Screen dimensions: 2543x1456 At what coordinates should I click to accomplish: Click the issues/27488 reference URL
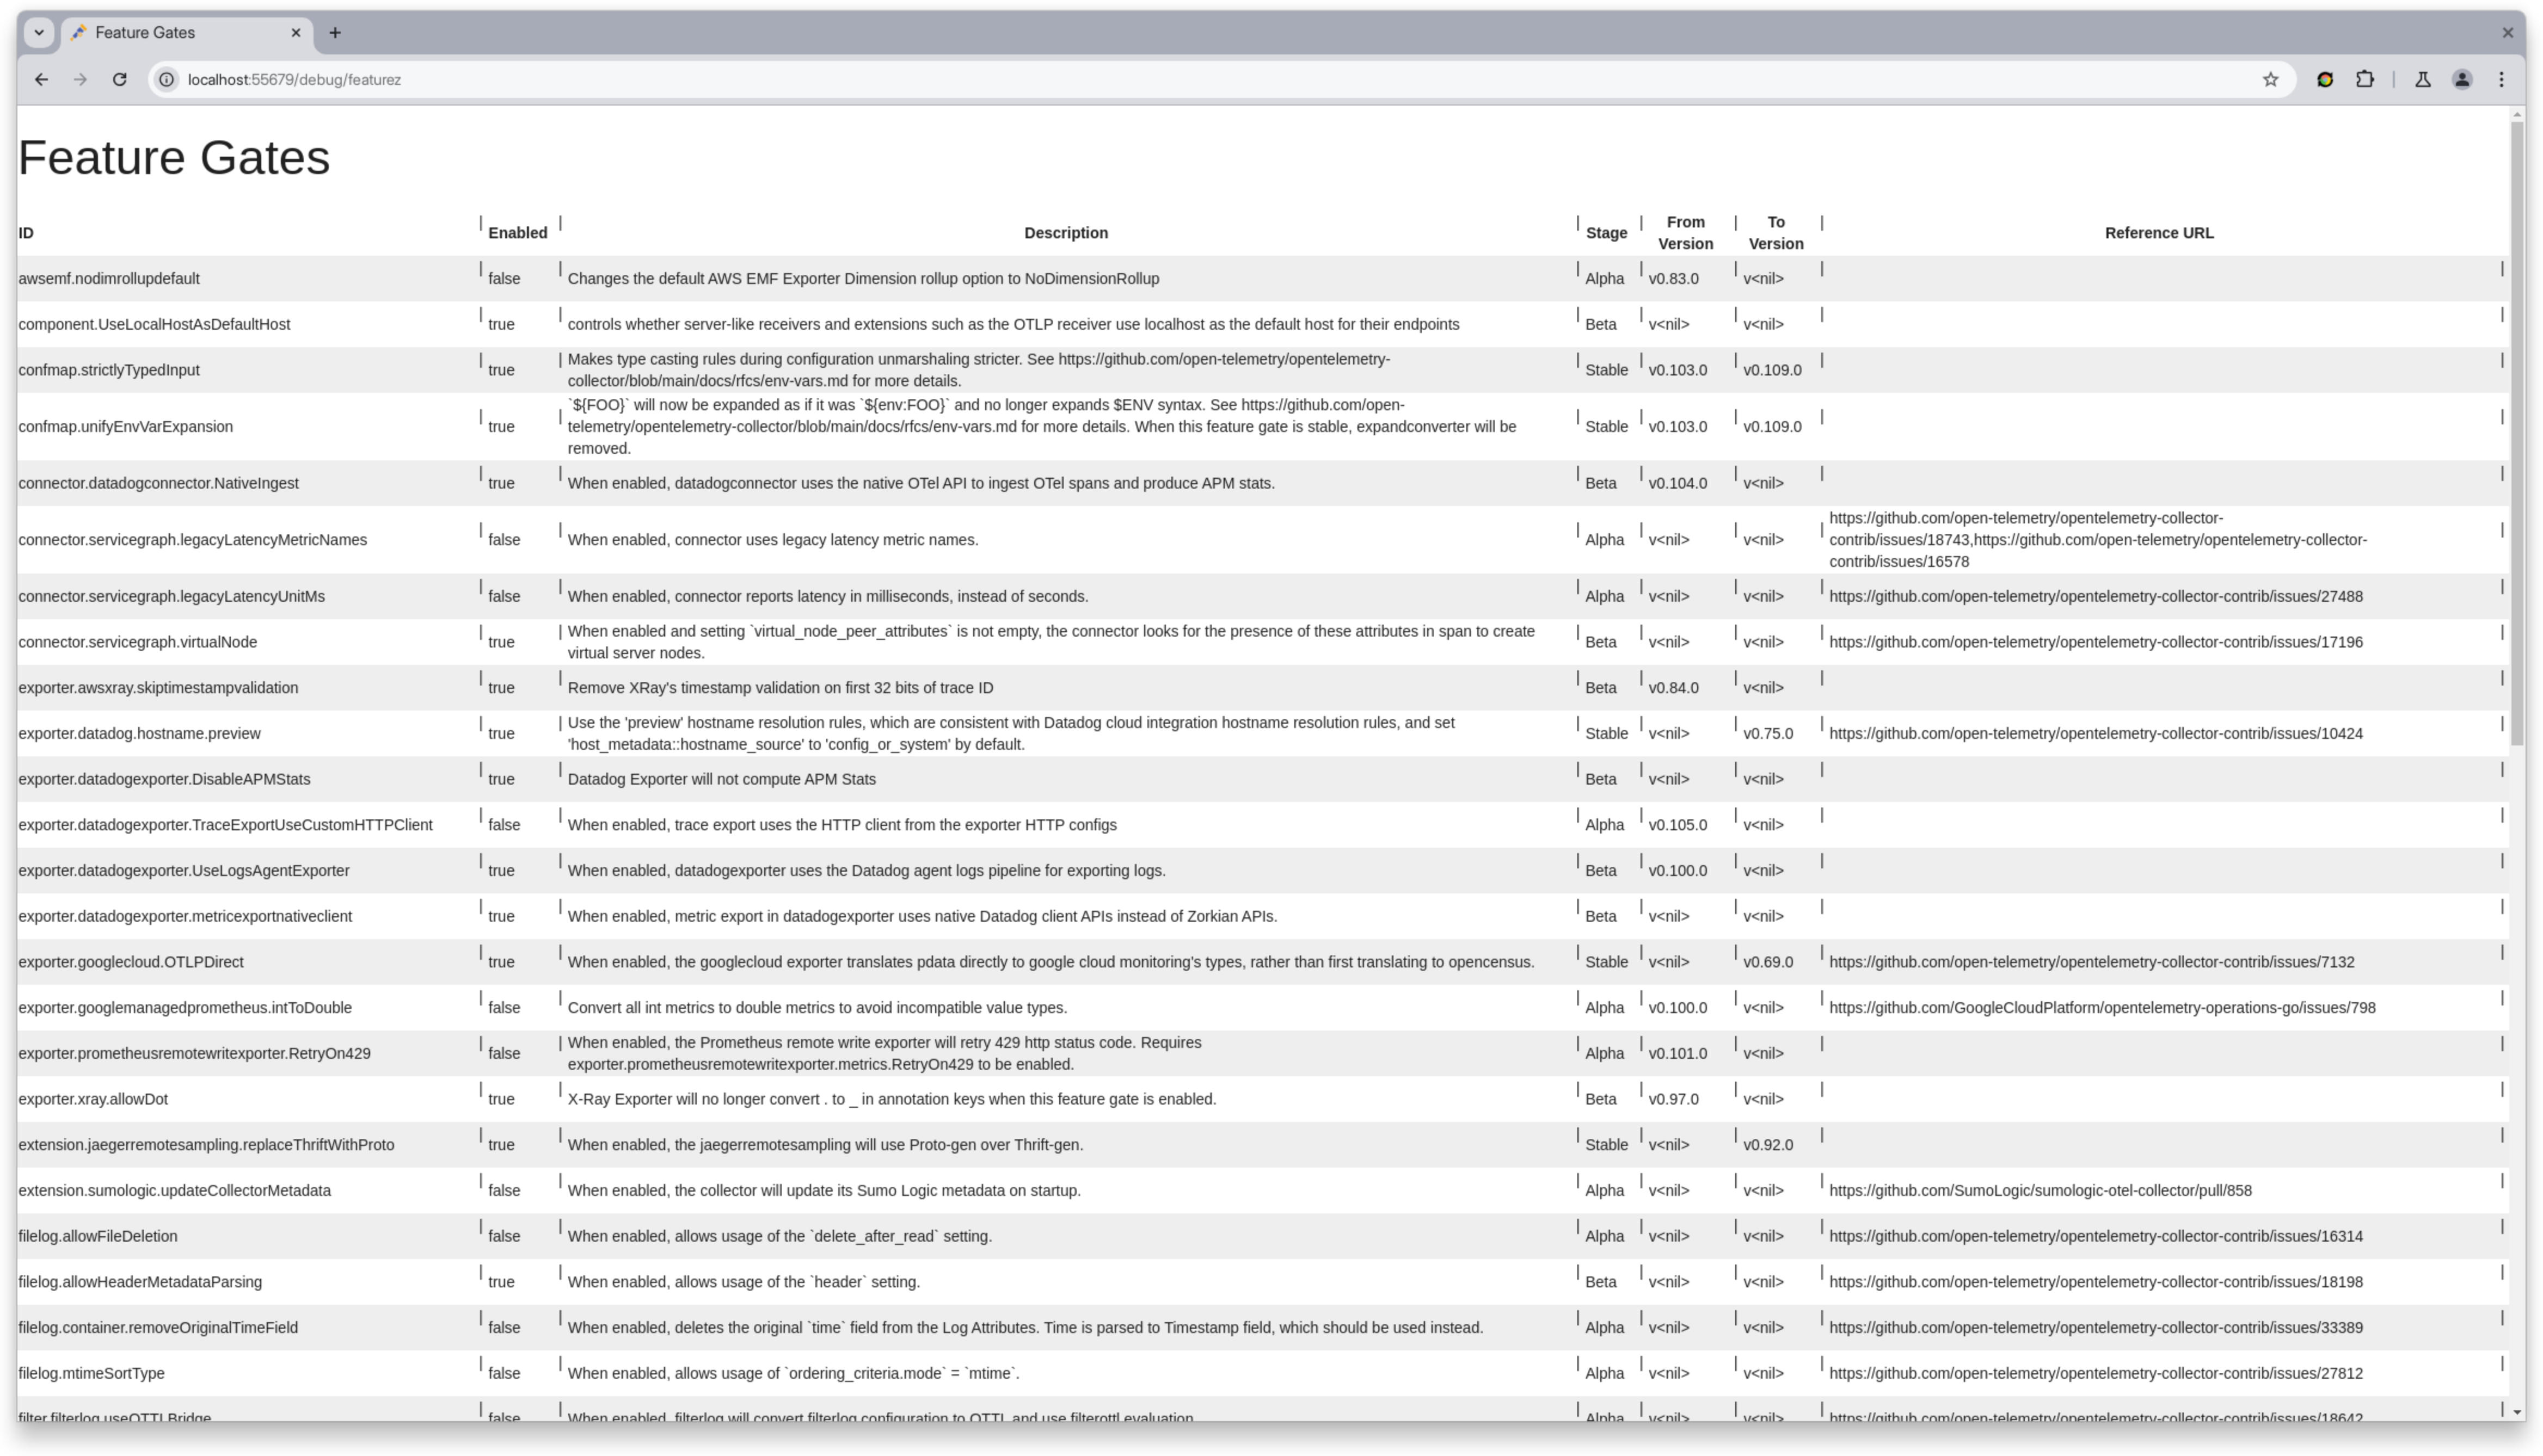(x=2096, y=597)
